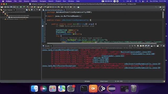Screen dimensions: 168x94
Task: Open the Refactor menu
Action: [x=34, y=1]
